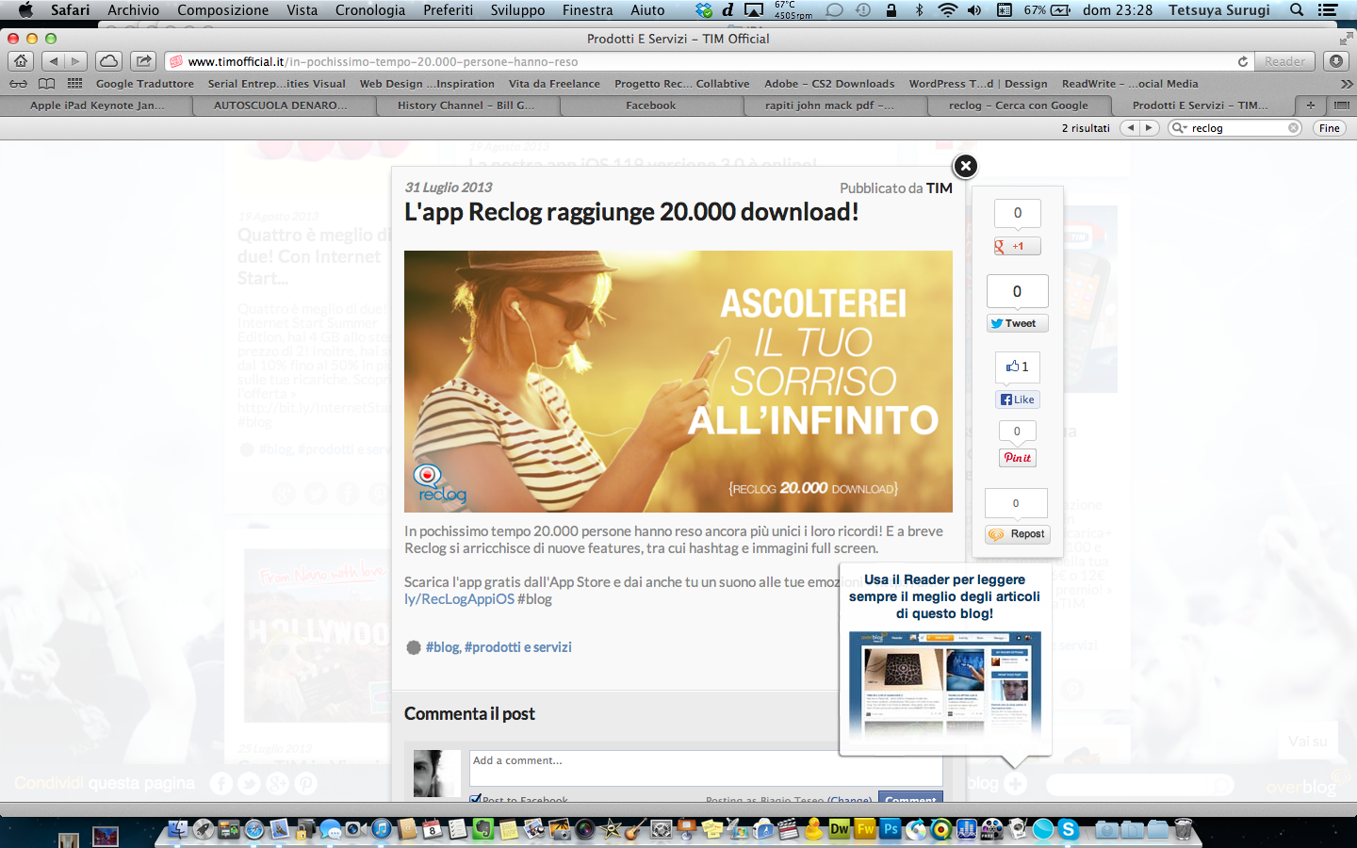This screenshot has width=1357, height=848.
Task: Switch to History Channel tab
Action: tap(466, 106)
